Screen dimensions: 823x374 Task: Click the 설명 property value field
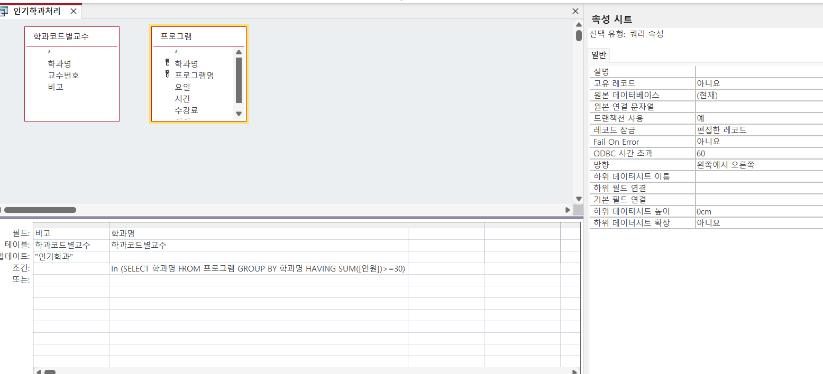(x=758, y=72)
